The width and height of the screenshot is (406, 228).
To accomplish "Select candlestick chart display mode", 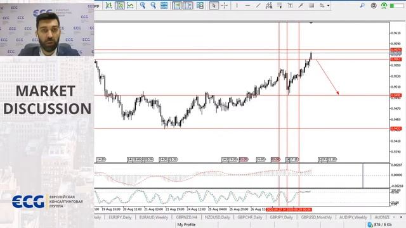I will click(x=120, y=5).
